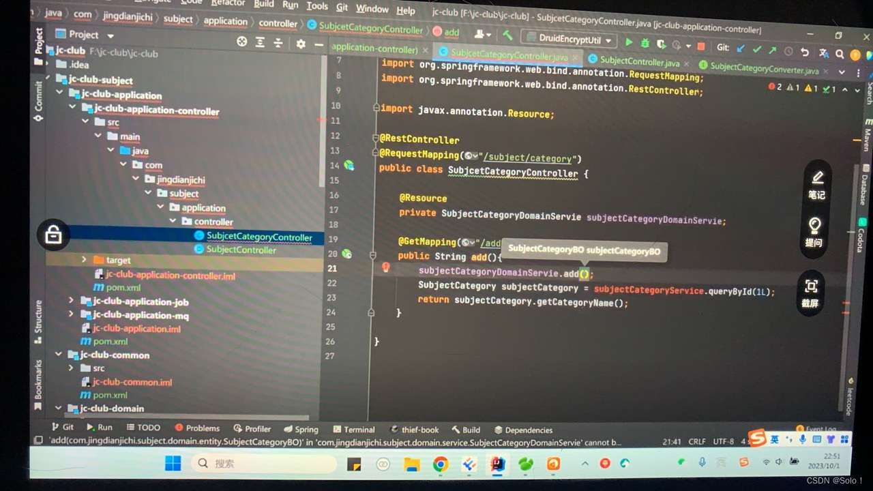This screenshot has width=873, height=491.
Task: Click gutter bean icon on line 14
Action: click(349, 165)
